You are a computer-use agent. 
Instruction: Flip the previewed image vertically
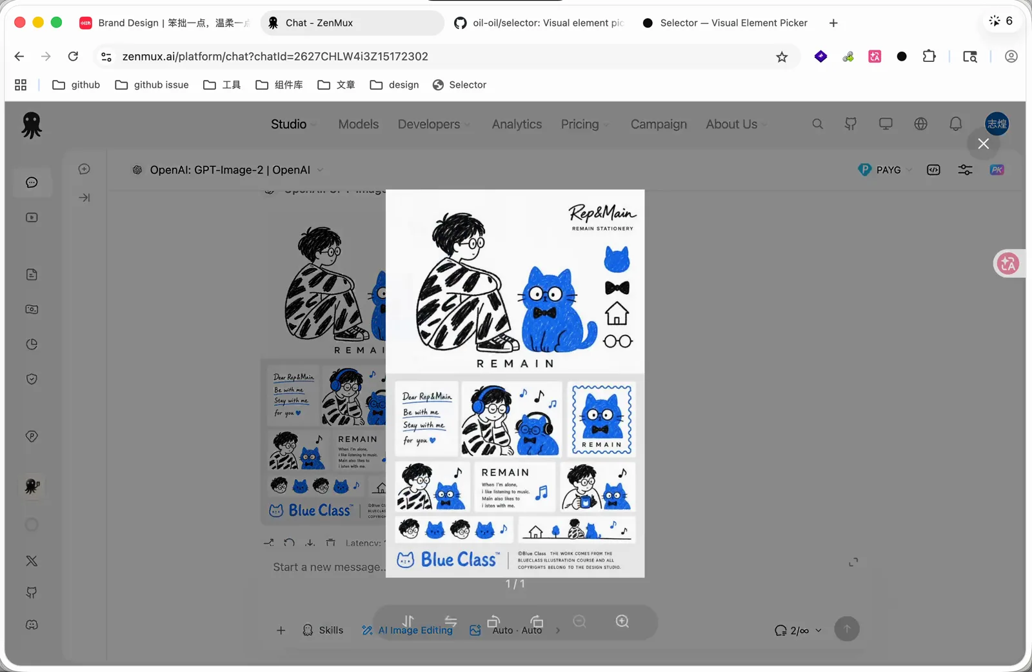tap(408, 621)
